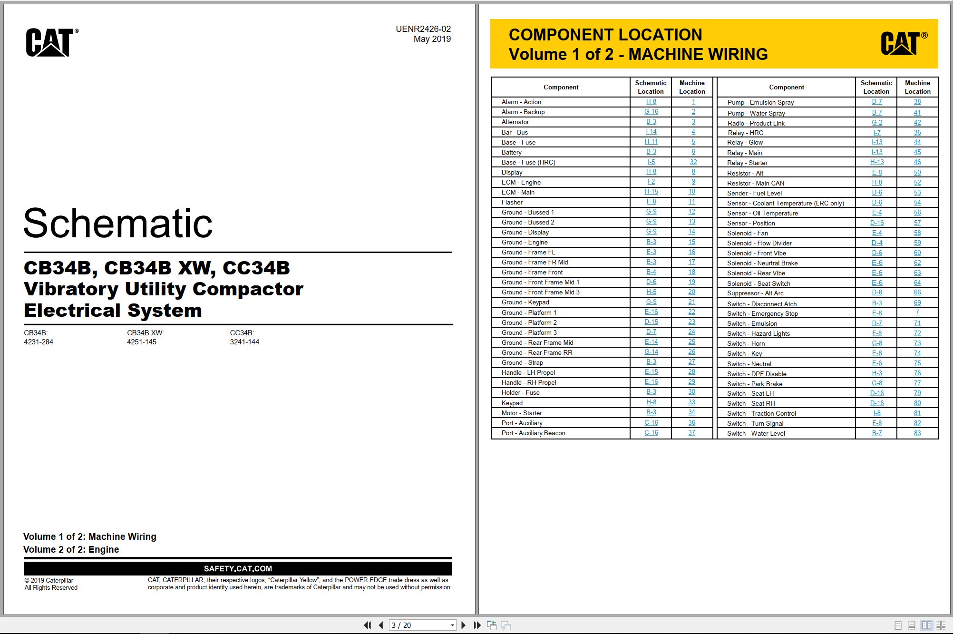Viewport: 953px width, 634px height.
Task: Open schematic location G-16 for Alarm - Backup
Action: pyautogui.click(x=651, y=112)
